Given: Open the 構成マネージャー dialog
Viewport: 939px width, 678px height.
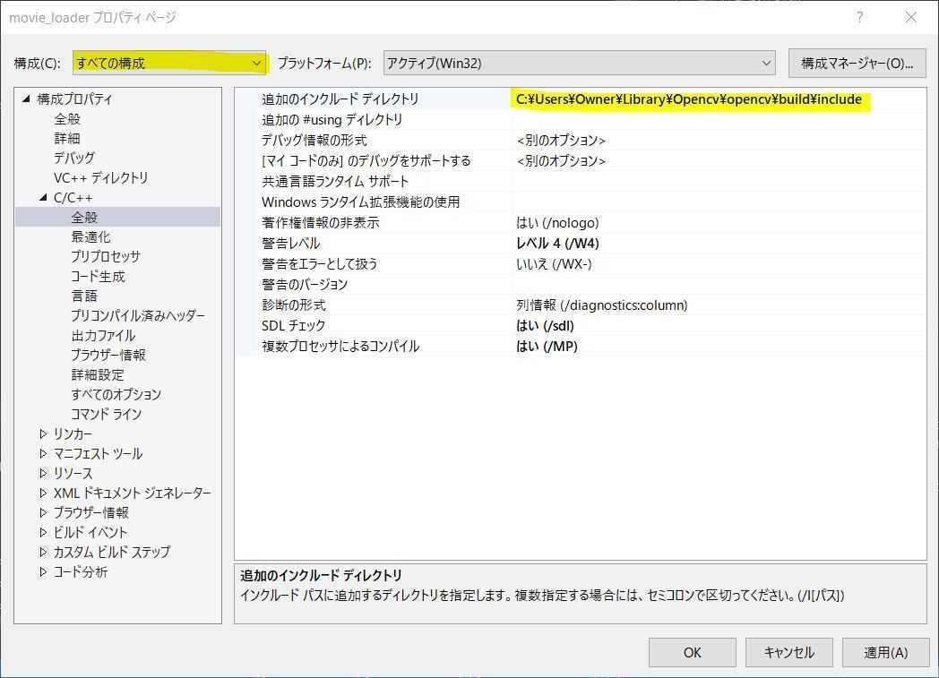Looking at the screenshot, I should click(857, 63).
